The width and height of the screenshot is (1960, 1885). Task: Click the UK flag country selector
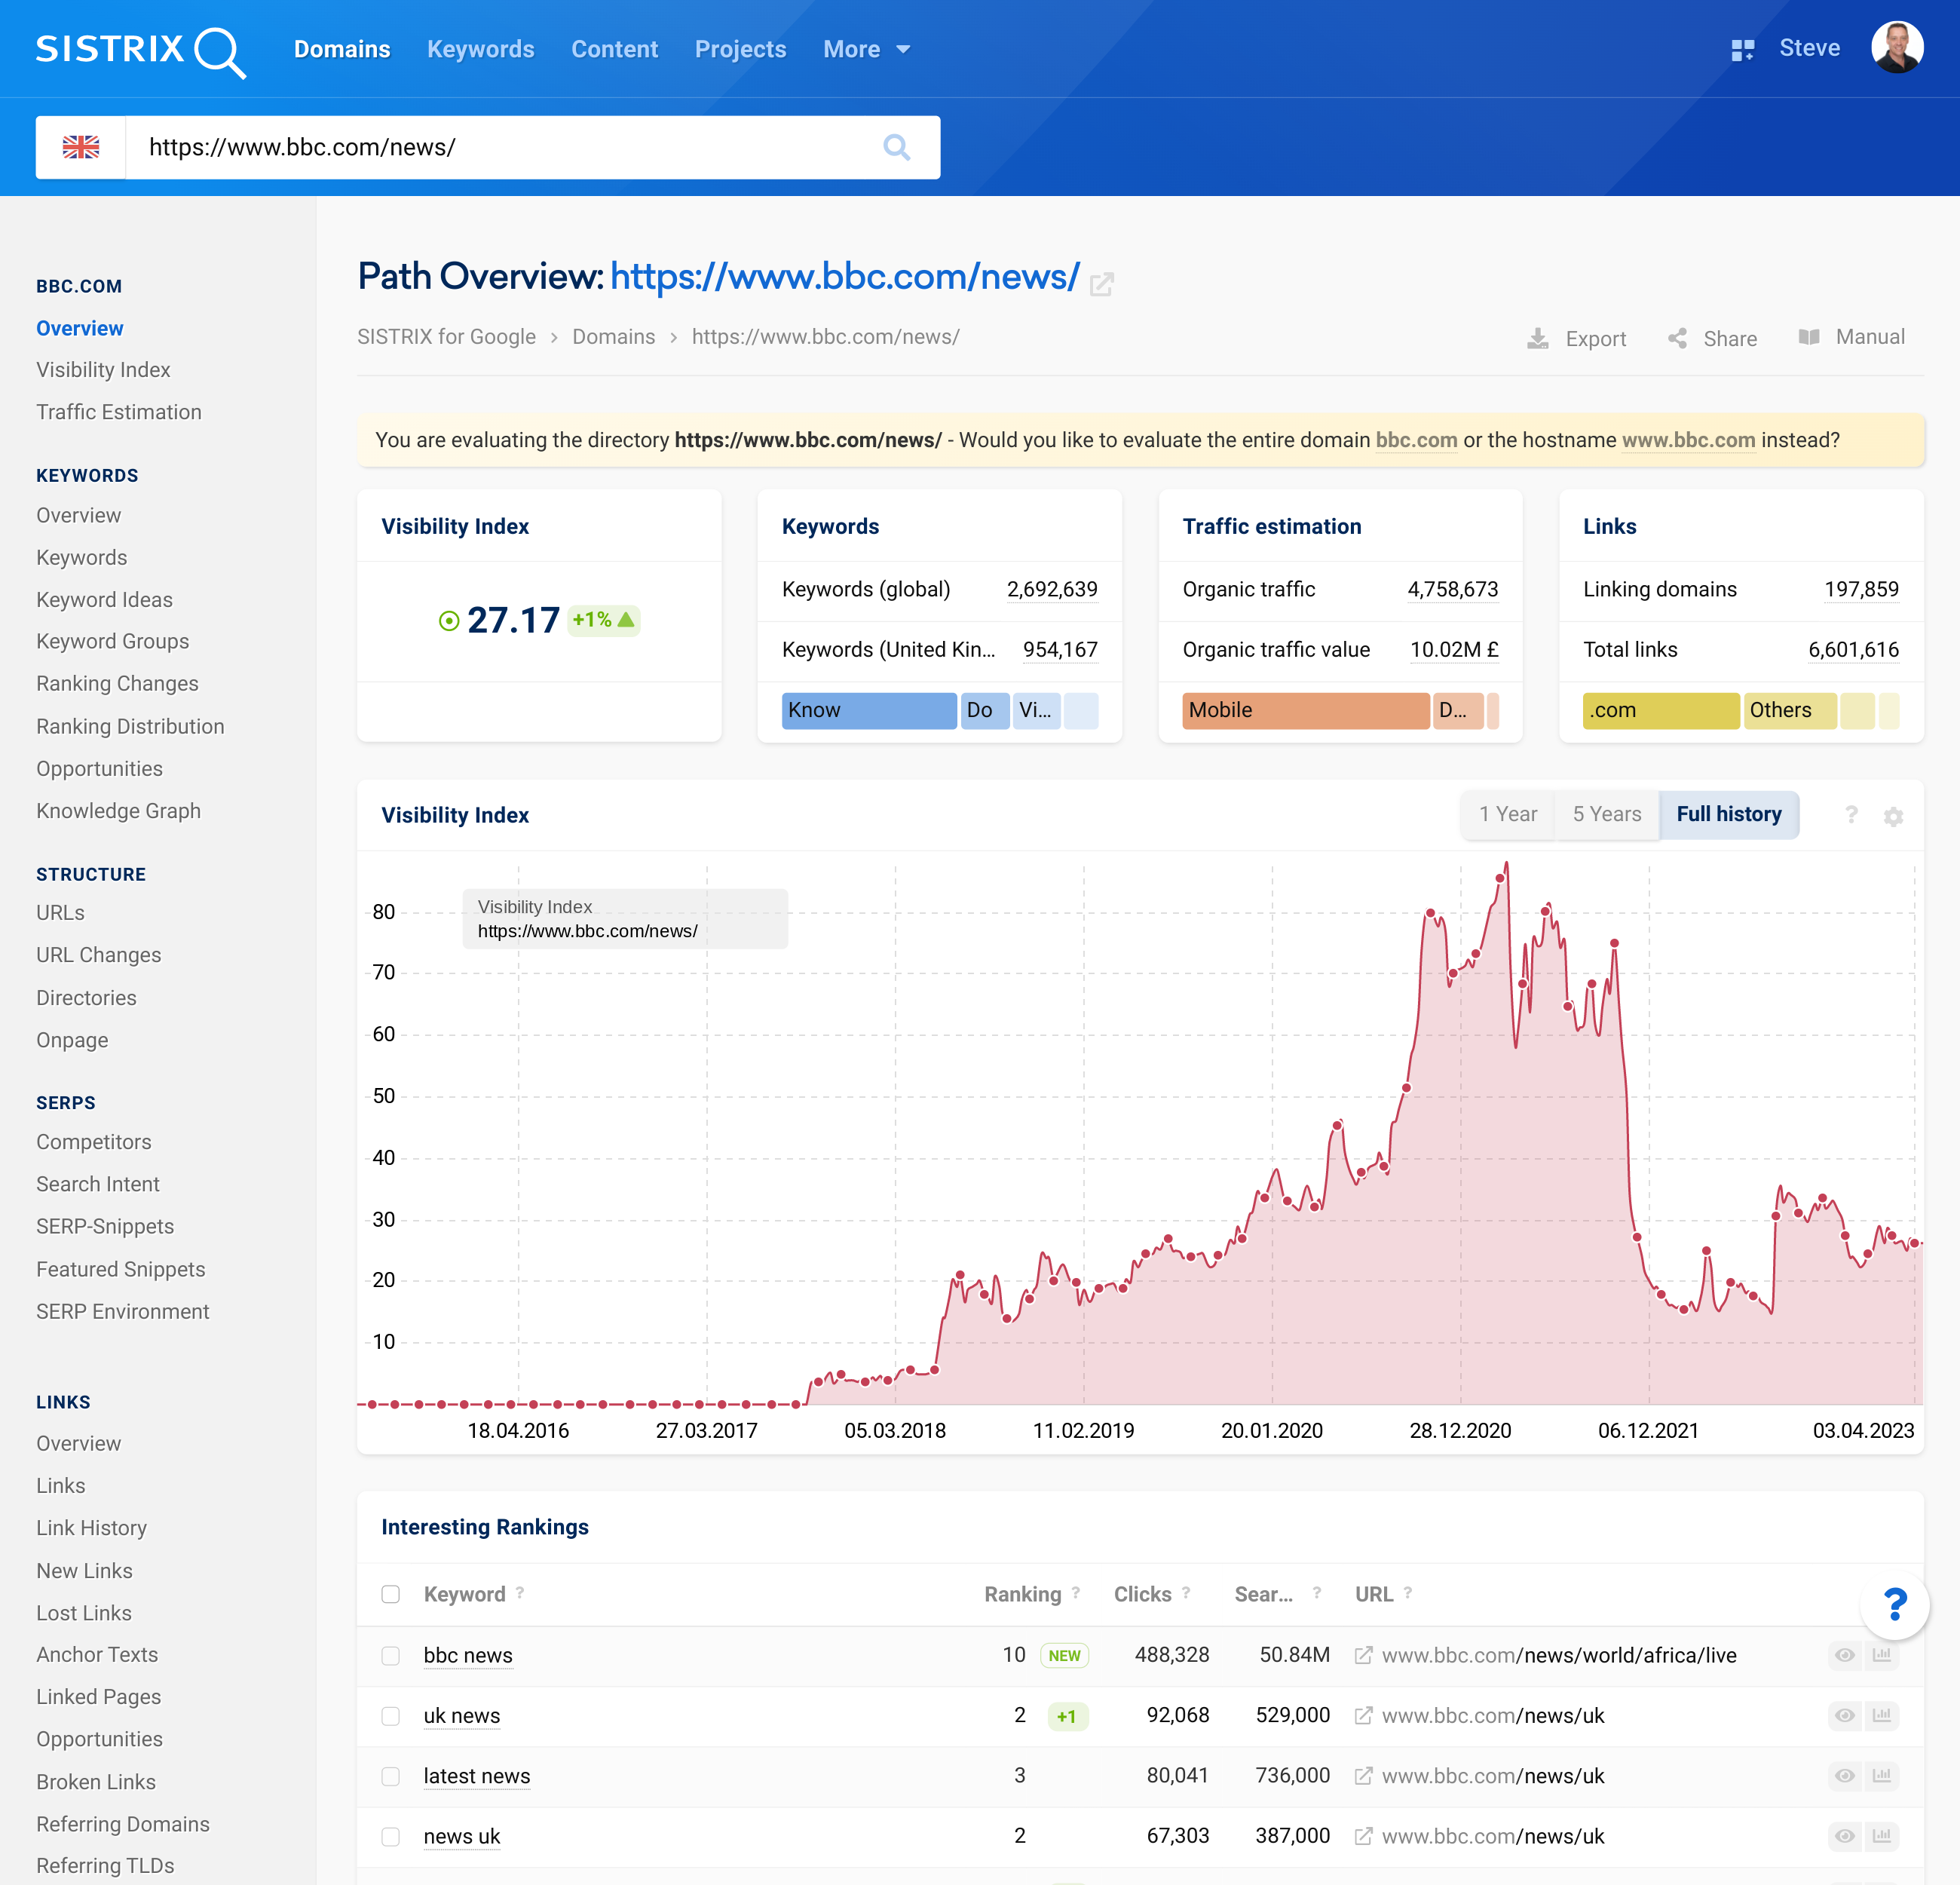pyautogui.click(x=81, y=147)
